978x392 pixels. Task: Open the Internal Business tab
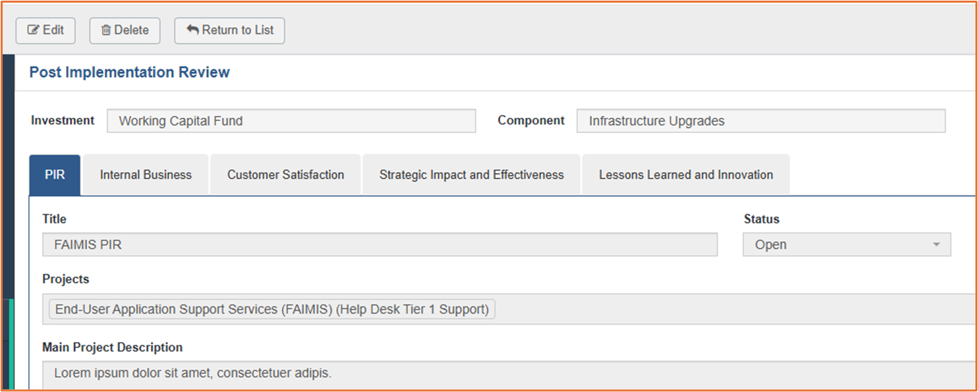[x=146, y=175]
